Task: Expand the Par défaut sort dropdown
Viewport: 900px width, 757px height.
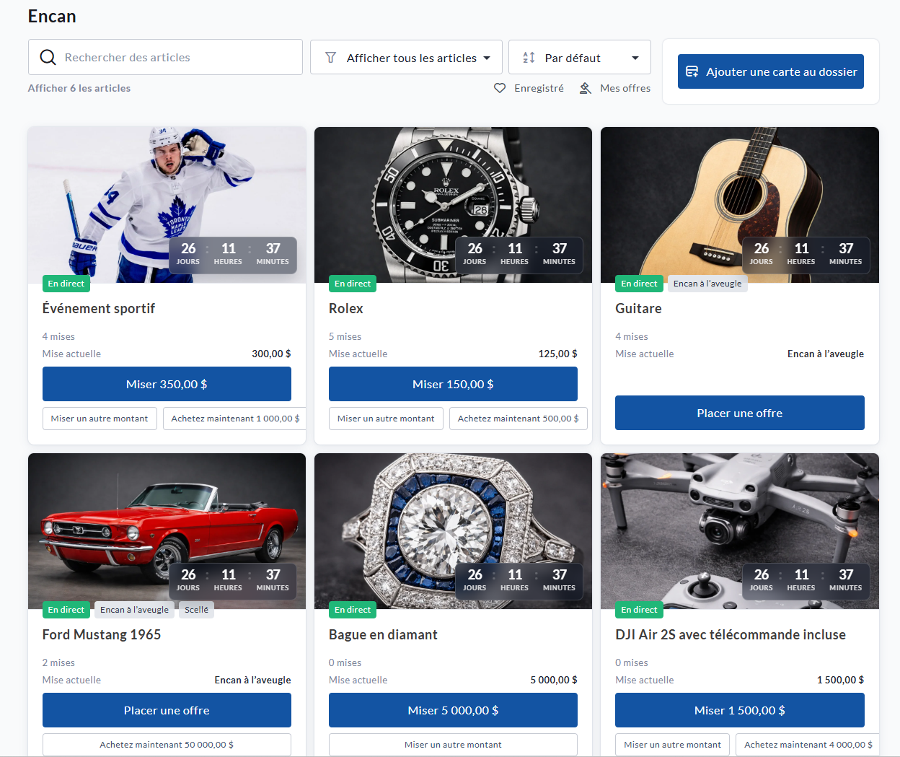Action: pyautogui.click(x=580, y=57)
